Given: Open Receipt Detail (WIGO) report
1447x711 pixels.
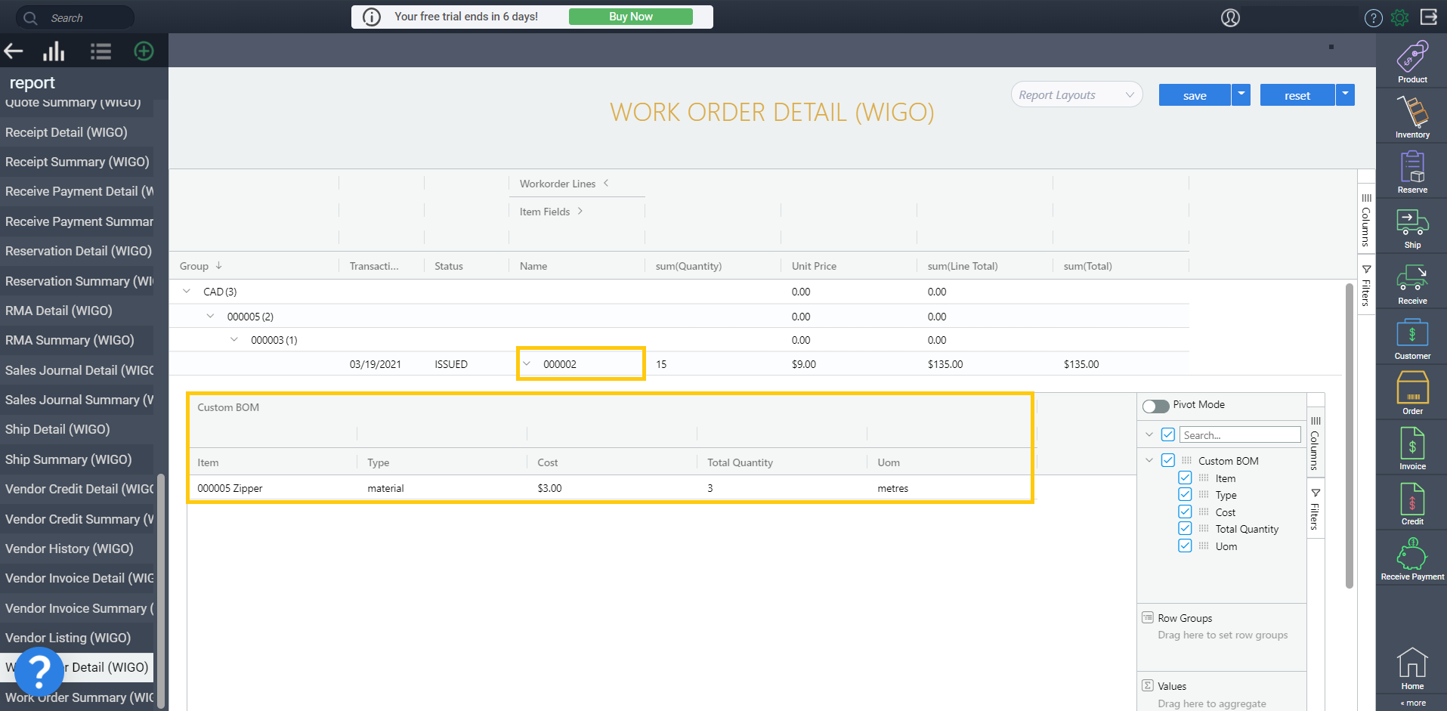Looking at the screenshot, I should [x=76, y=132].
